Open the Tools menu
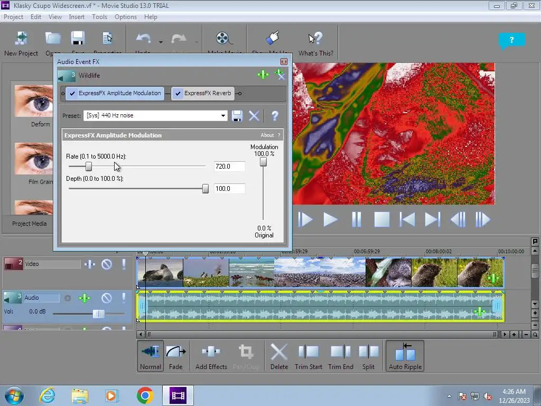The image size is (541, 406). coord(99,17)
